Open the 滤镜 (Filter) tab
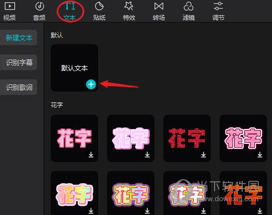The image size is (272, 215). point(189,11)
